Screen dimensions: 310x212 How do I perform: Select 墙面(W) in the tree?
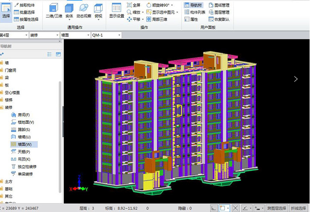coord(24,144)
